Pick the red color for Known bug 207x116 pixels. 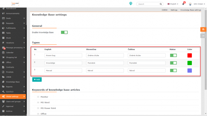tap(190, 55)
